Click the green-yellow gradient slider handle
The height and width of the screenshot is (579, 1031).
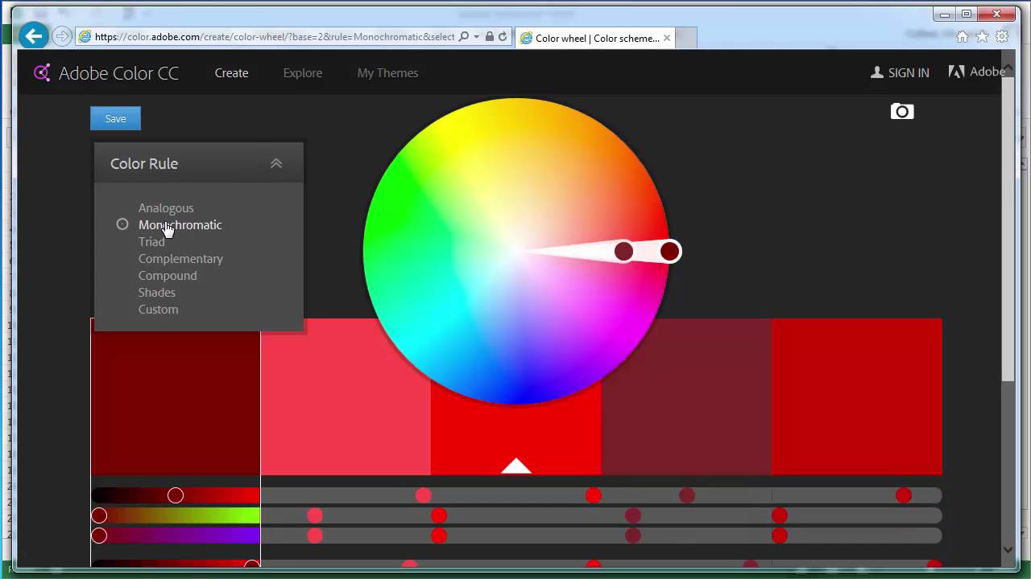(x=99, y=515)
